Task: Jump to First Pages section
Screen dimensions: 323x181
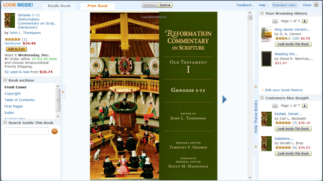Action: point(14,106)
